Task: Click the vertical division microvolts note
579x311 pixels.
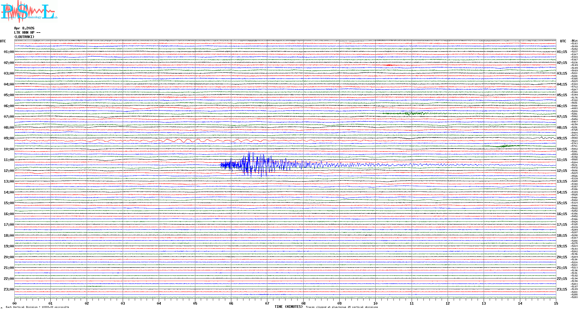Action: [37, 307]
